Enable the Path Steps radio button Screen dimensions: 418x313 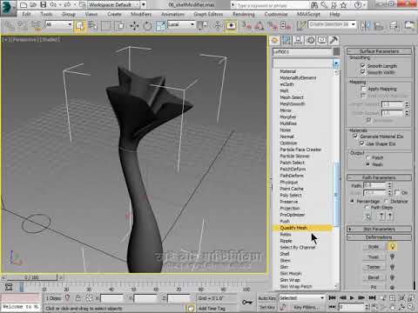point(367,207)
